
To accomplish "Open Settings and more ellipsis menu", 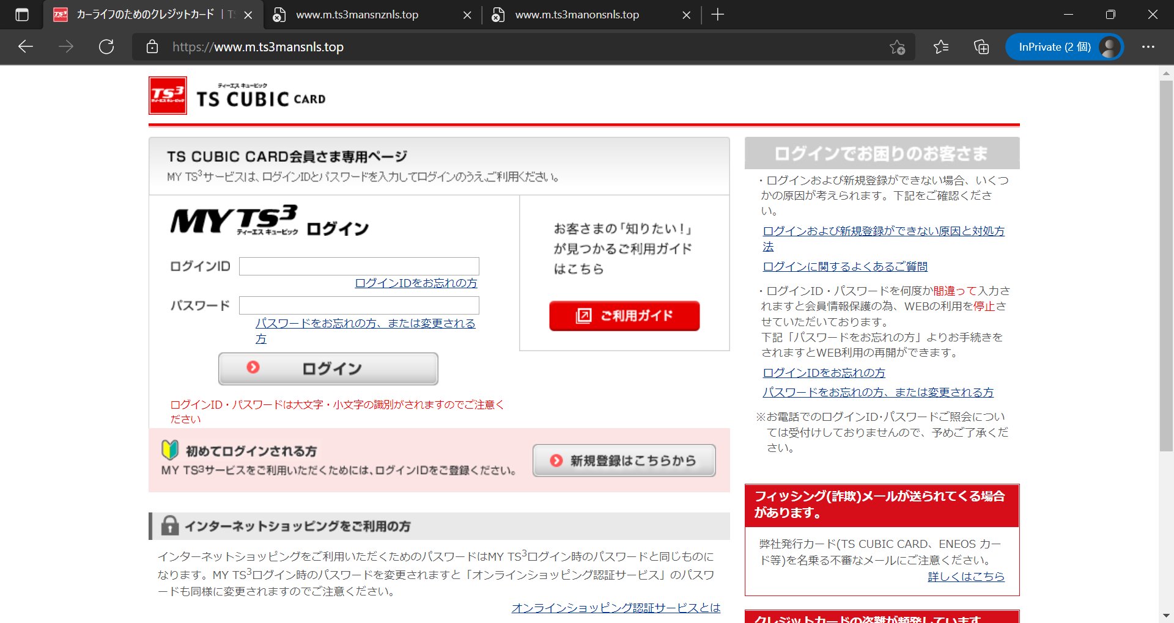I will 1148,47.
